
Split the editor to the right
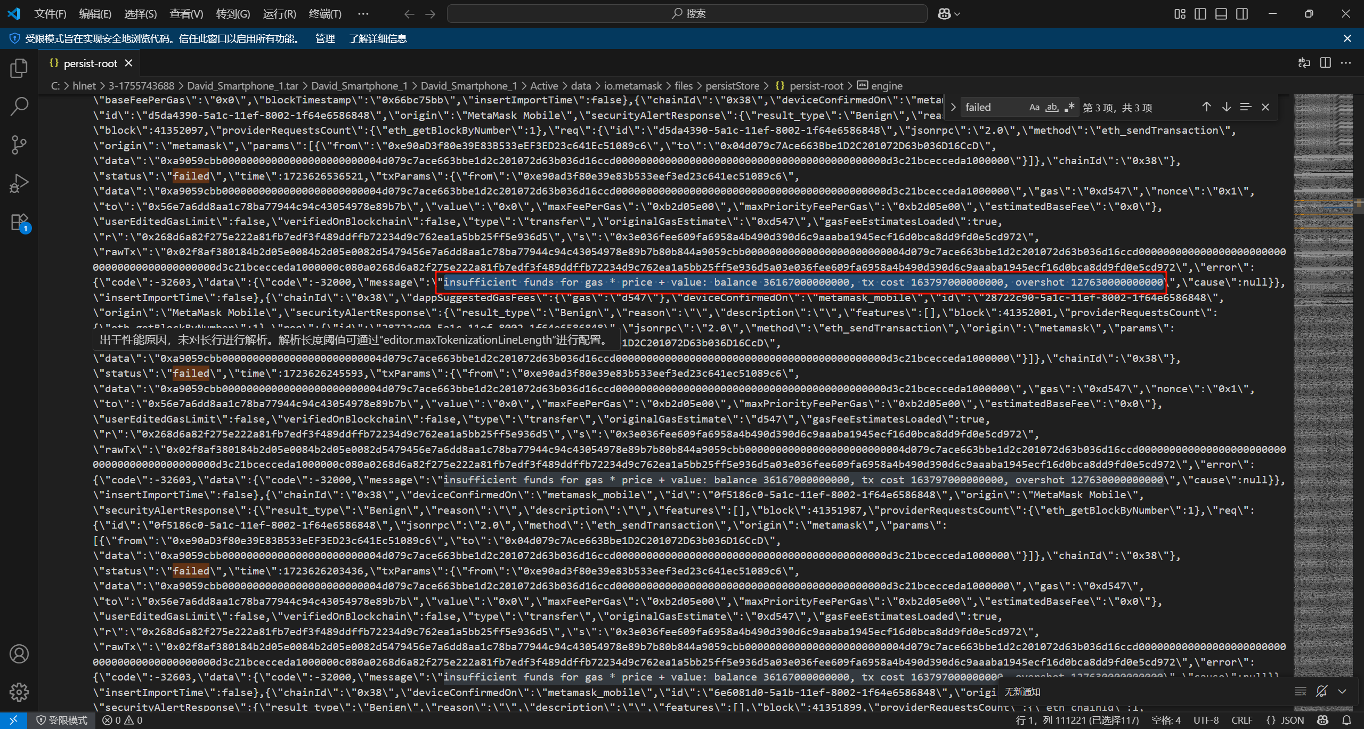(x=1326, y=63)
